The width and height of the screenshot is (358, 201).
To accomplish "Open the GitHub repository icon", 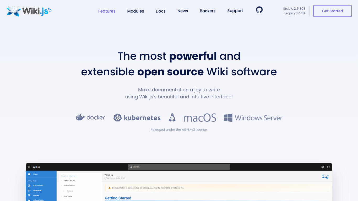I will (259, 10).
